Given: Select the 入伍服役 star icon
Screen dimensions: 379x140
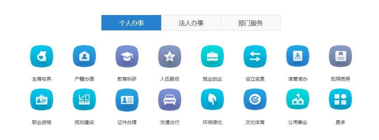Looking at the screenshot, I should pyautogui.click(x=170, y=56).
